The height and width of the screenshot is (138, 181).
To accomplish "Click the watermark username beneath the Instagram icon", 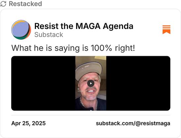I will 80,91.
